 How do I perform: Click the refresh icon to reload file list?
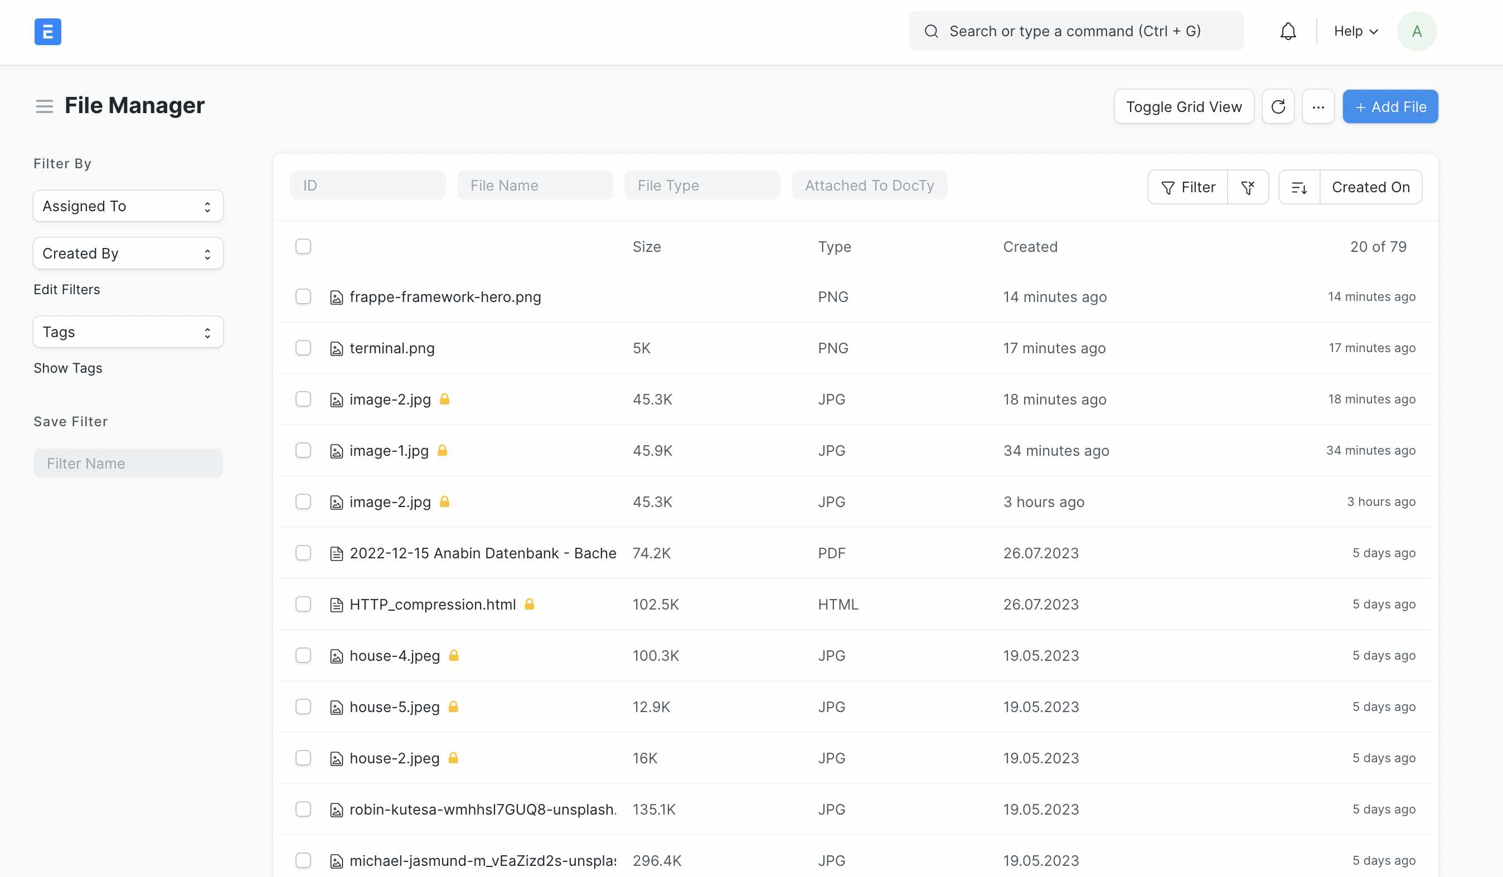1278,106
